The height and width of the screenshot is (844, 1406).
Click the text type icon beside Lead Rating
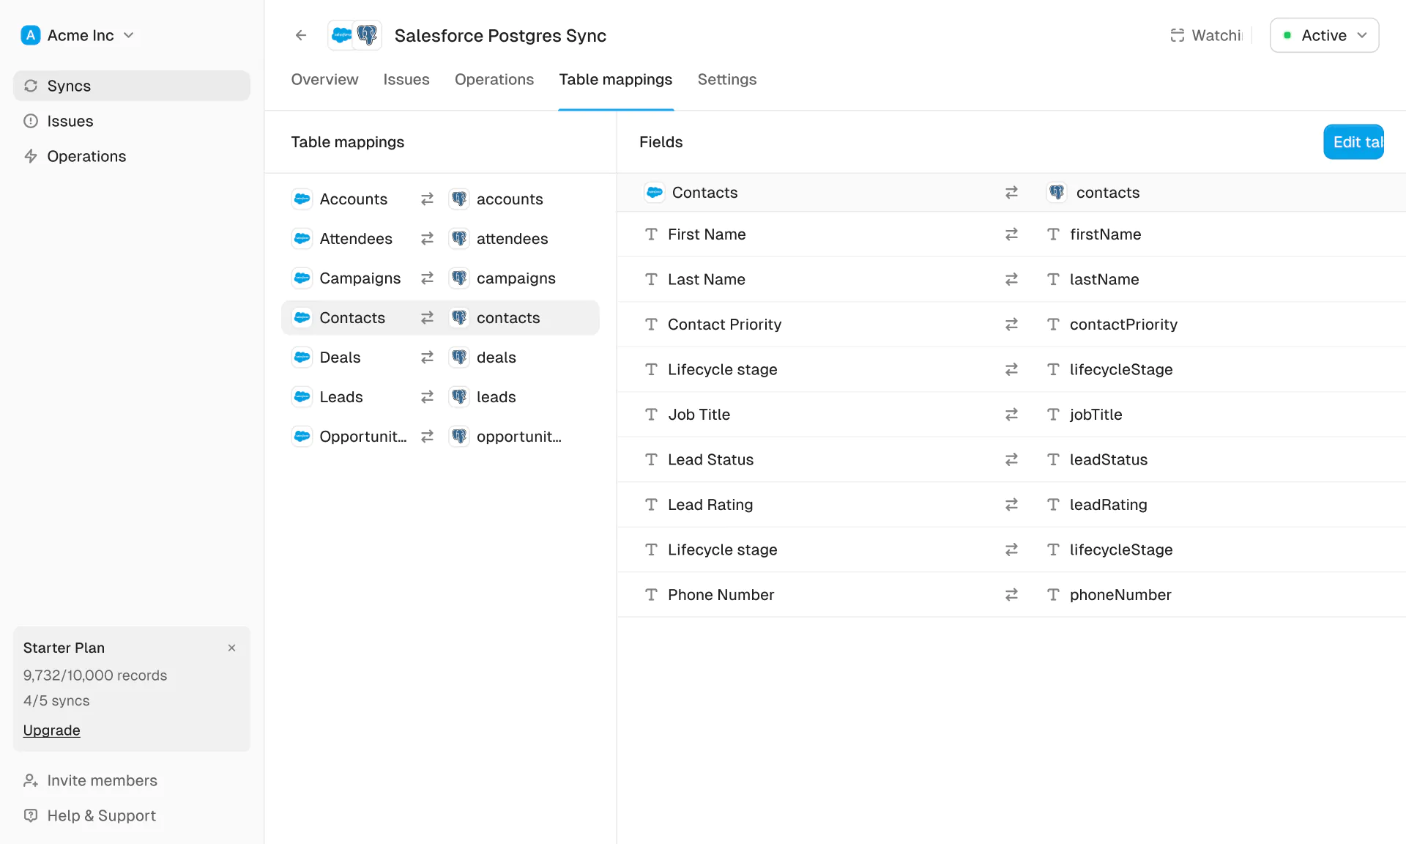651,505
